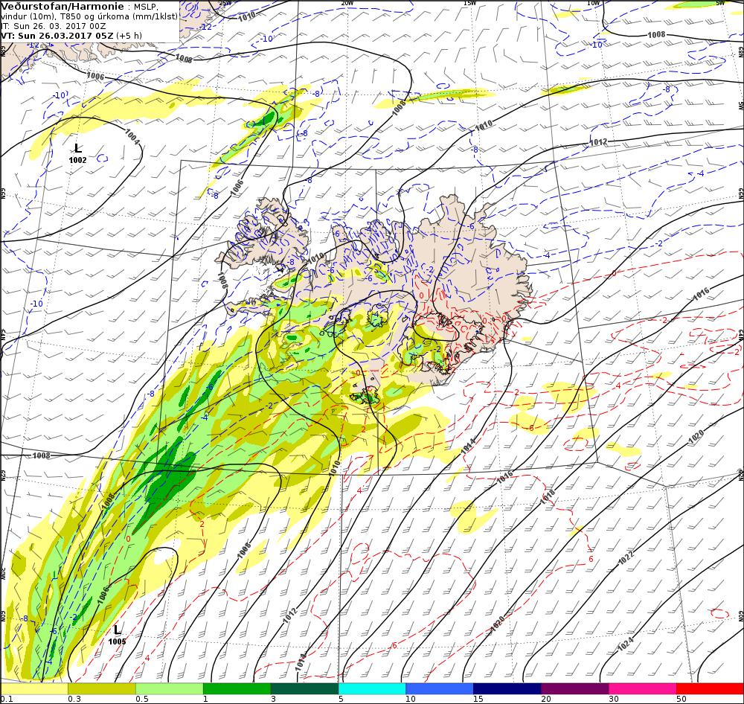Click the '1018' isobar label
Screen dimensions: 744x704
click(x=548, y=496)
